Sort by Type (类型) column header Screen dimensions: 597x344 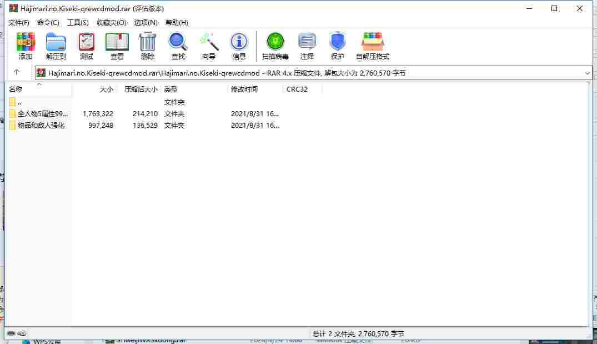(194, 89)
